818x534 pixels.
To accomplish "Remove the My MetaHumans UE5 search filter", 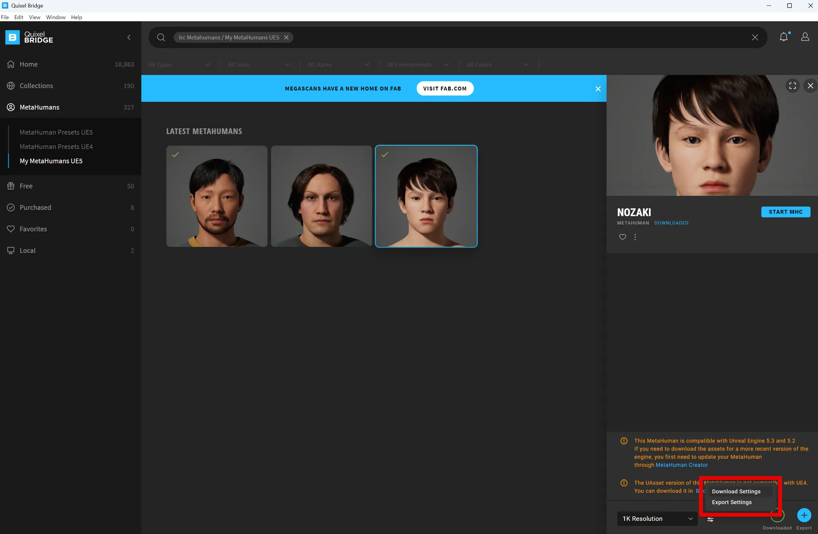I will [286, 37].
